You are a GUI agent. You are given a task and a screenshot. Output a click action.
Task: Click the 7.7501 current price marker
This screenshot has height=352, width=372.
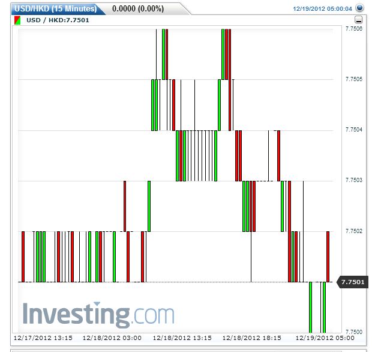pos(353,282)
